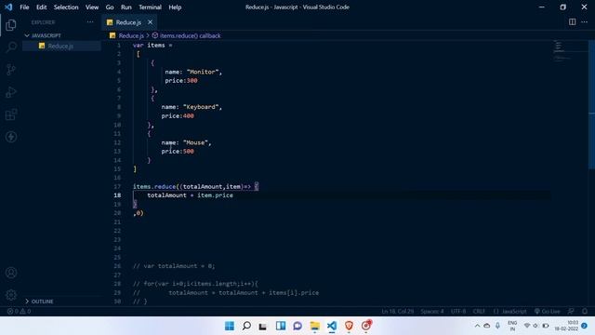Screen dimensions: 595x335
Task: Open taskbar Search
Action: [246, 326]
